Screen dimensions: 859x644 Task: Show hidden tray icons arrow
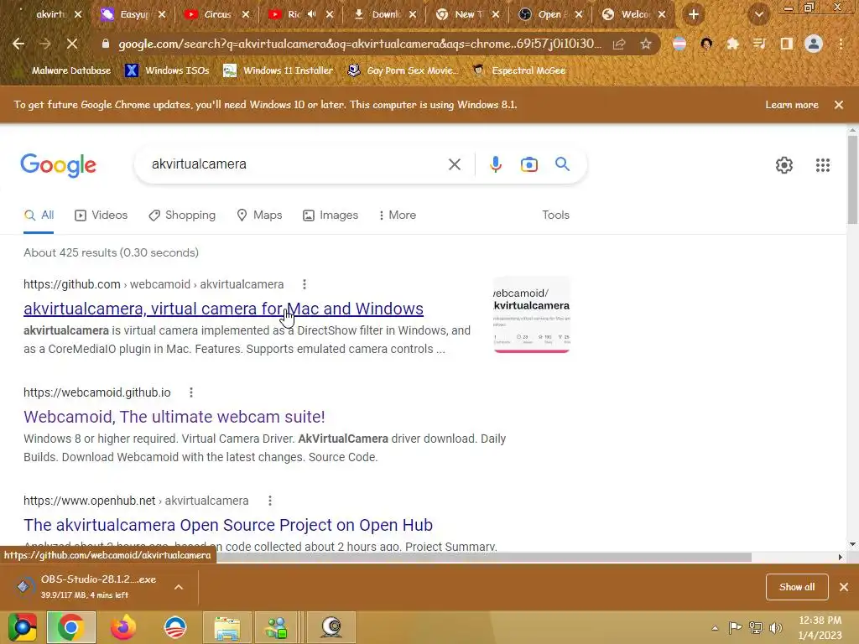(x=715, y=628)
